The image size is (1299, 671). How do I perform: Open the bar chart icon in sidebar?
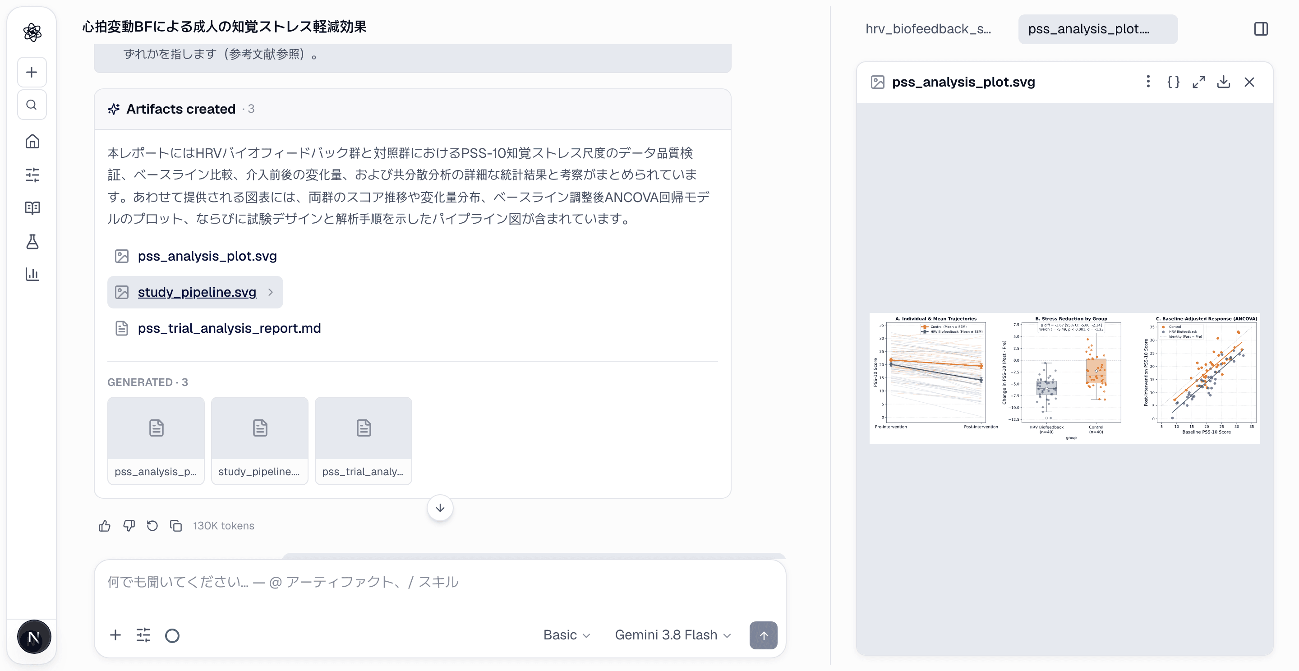pos(32,275)
